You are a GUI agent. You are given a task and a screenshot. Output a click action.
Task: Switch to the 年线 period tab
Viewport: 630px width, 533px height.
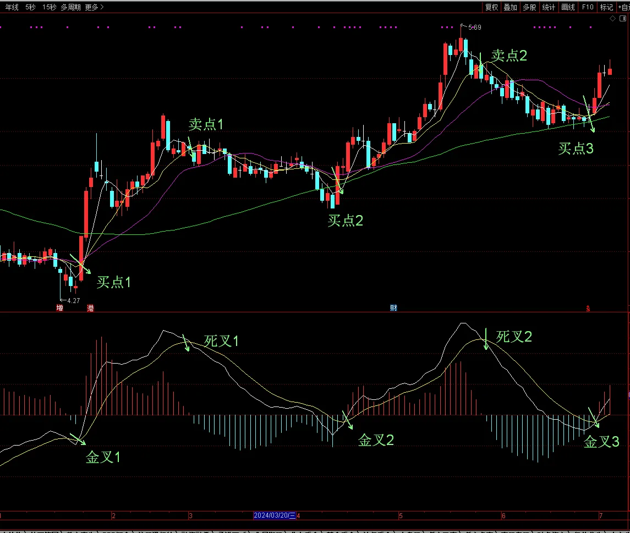(12, 7)
